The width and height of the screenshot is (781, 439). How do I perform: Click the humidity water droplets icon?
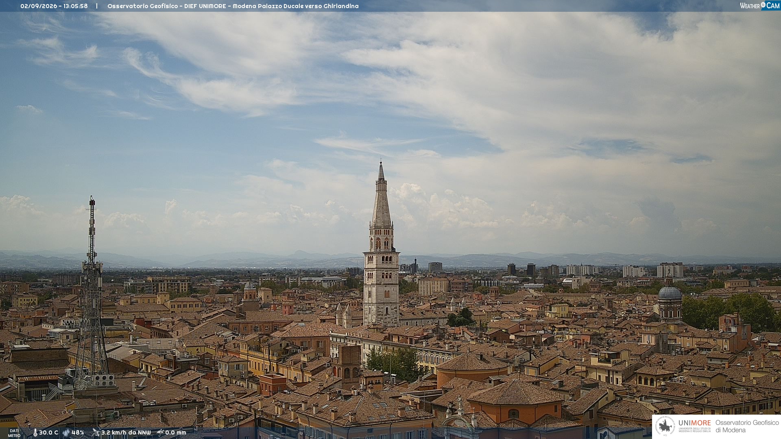click(x=66, y=433)
